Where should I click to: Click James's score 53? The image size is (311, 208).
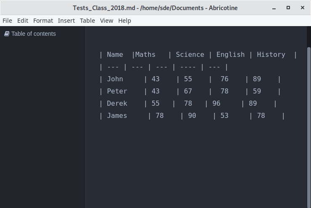(224, 116)
